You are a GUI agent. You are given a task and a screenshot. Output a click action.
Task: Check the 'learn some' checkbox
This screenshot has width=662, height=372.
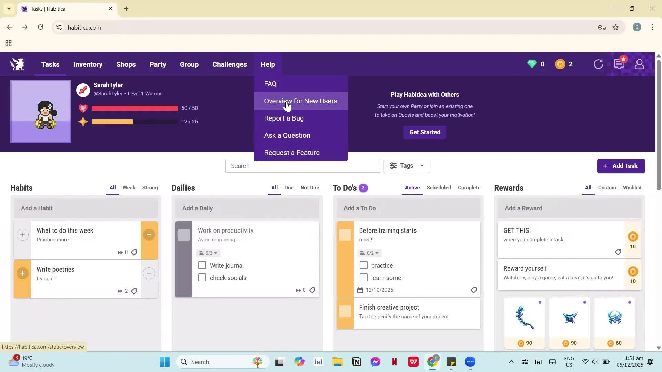tap(363, 277)
